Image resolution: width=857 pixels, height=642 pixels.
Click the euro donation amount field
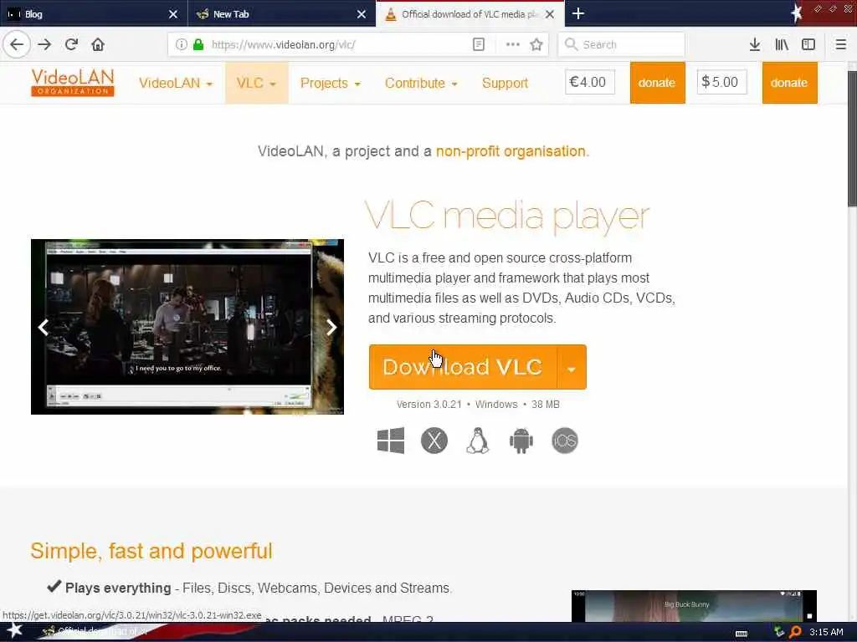click(x=590, y=82)
